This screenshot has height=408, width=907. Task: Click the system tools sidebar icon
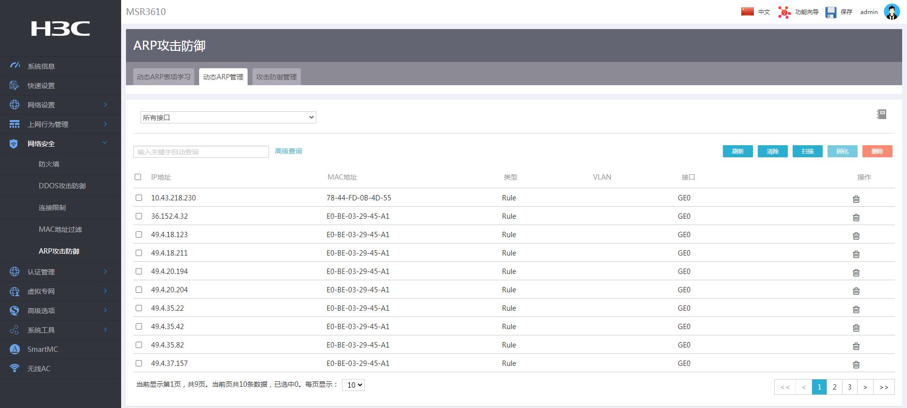(15, 330)
